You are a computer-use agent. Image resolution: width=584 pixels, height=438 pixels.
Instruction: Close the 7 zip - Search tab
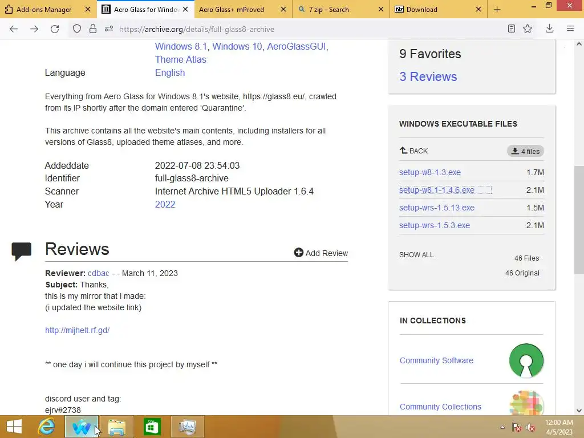381,9
